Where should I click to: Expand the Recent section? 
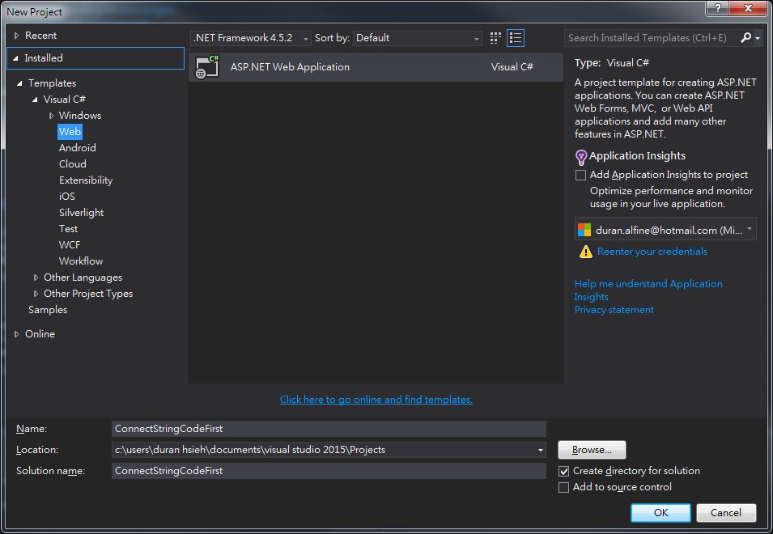pos(16,36)
